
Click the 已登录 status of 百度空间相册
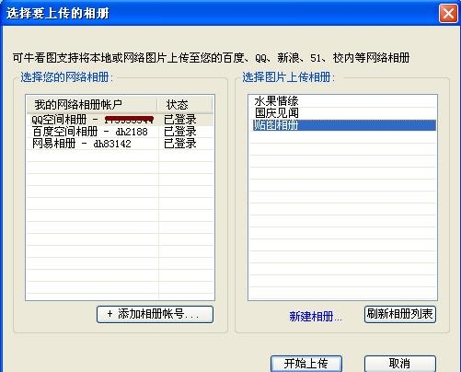point(180,132)
